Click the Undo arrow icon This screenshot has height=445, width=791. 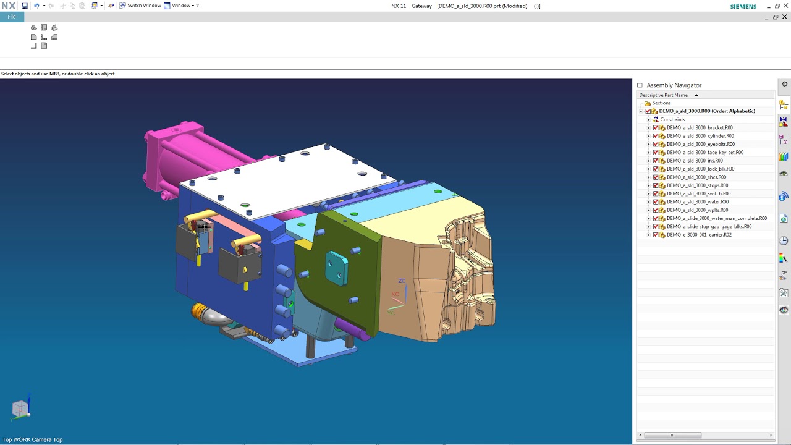(36, 6)
